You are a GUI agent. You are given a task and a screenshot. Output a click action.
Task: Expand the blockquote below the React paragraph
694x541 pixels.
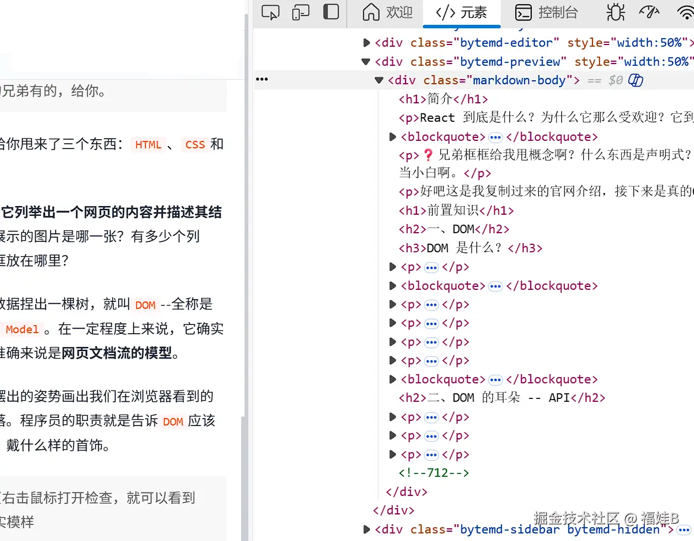click(393, 137)
